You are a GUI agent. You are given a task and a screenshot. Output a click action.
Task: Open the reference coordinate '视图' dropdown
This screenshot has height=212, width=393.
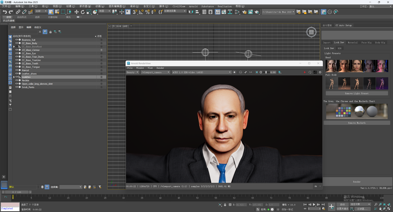(105, 11)
